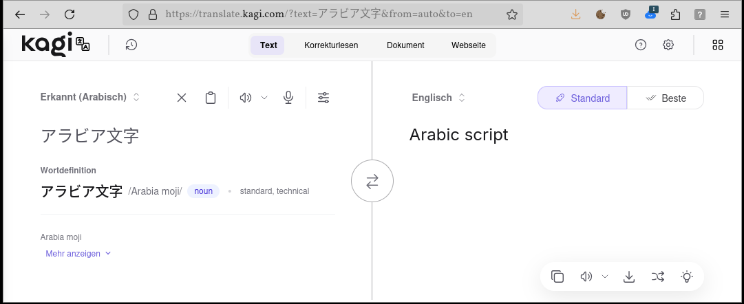Open the Kagi apps grid menu
Viewport: 744px width, 304px height.
pyautogui.click(x=718, y=45)
